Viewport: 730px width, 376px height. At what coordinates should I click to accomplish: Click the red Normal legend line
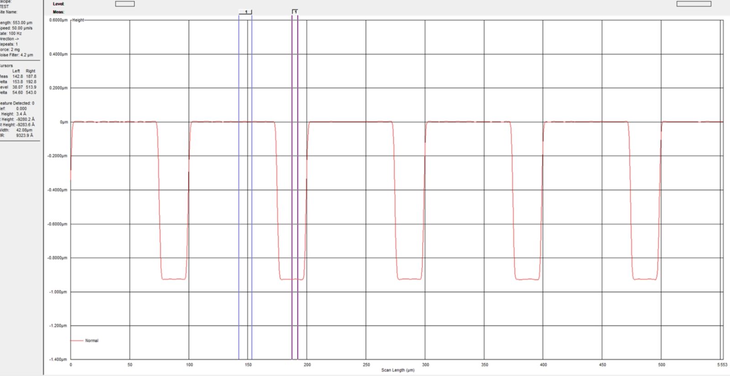pos(77,340)
